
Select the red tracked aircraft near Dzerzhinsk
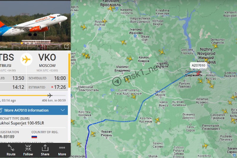[x=198, y=73]
